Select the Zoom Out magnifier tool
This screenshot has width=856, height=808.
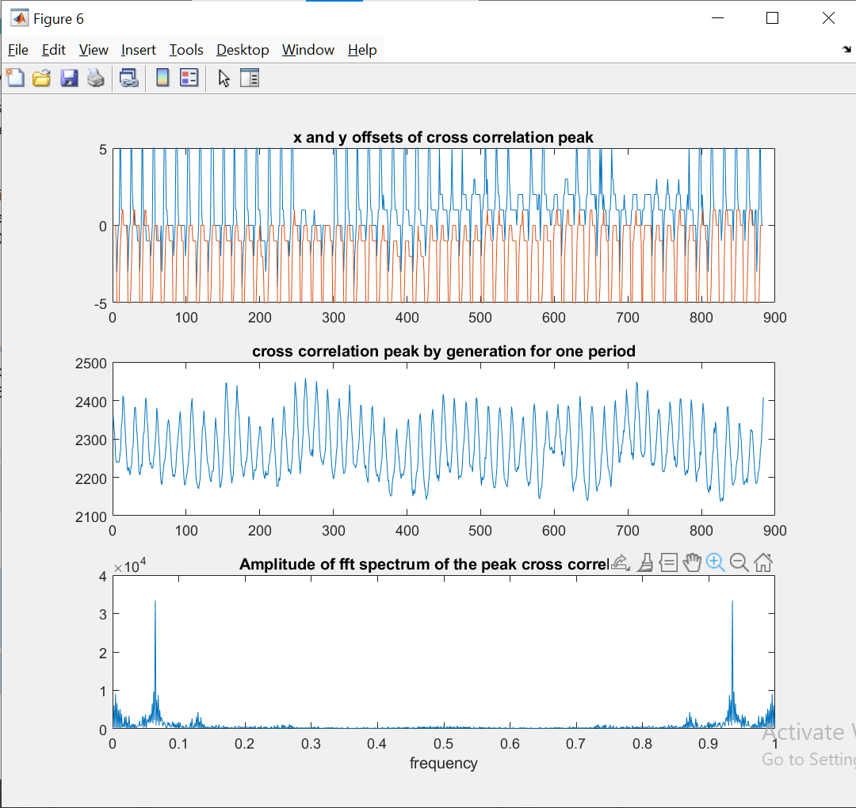[739, 562]
